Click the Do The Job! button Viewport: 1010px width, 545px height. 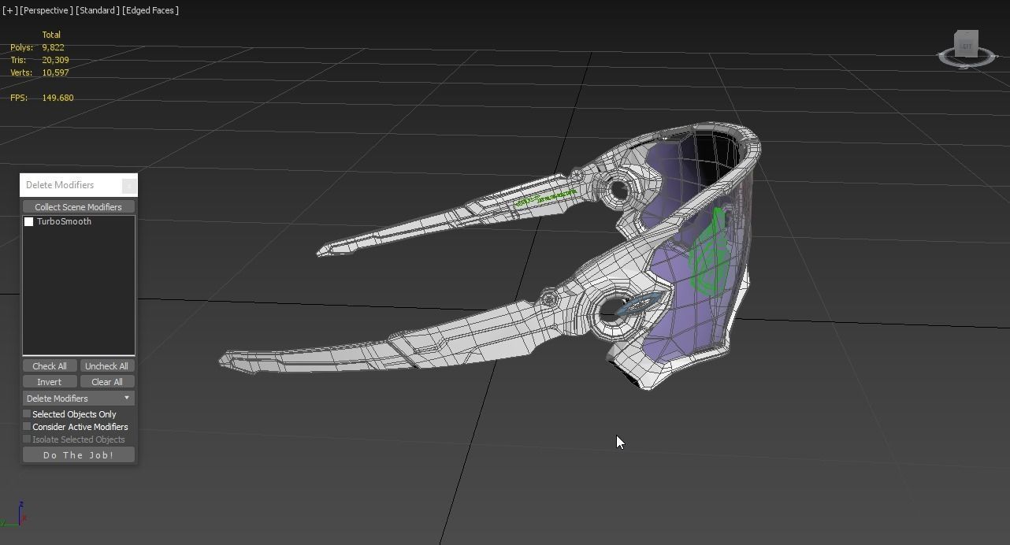click(78, 455)
